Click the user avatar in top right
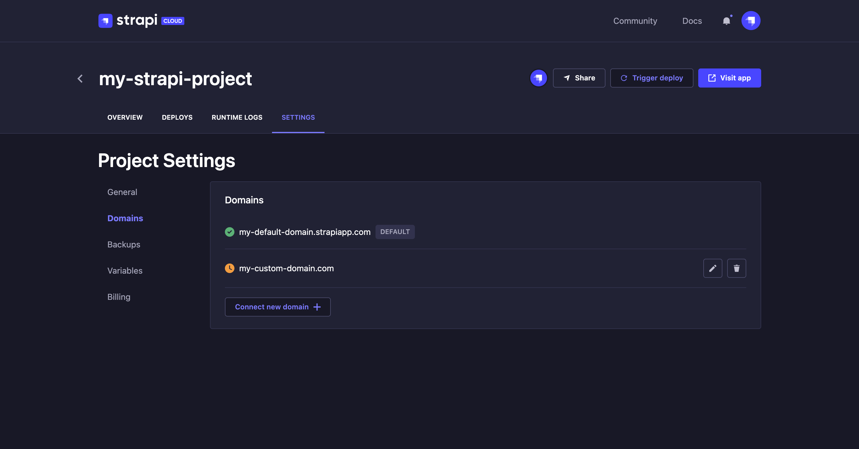 click(751, 20)
